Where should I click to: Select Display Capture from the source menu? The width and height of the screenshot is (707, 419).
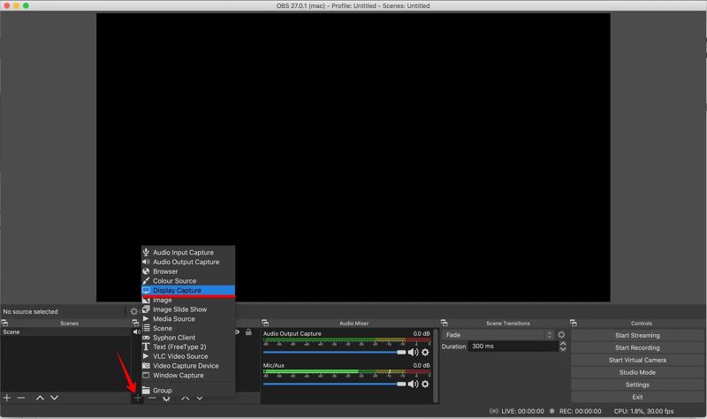(x=177, y=290)
